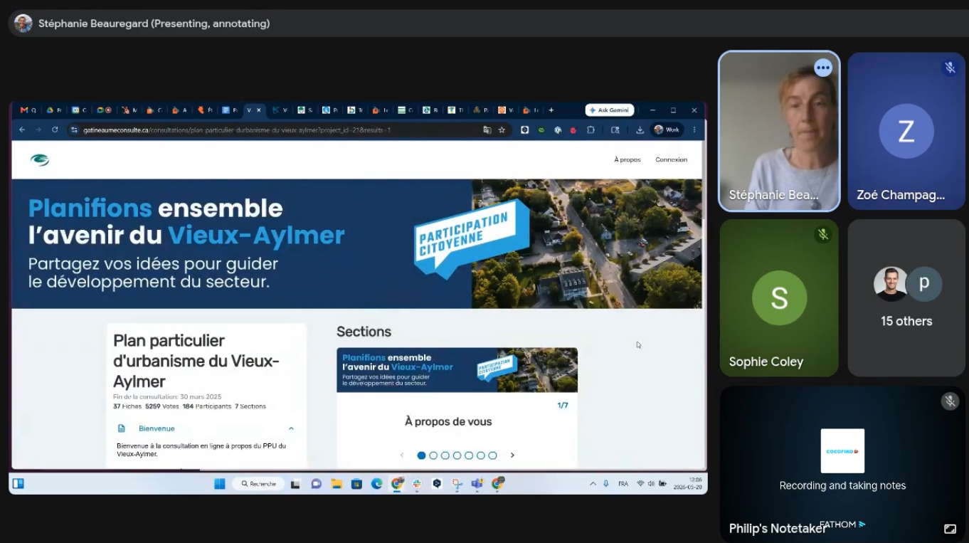The height and width of the screenshot is (543, 969).
Task: Collapse the Bienvenue section chevron
Action: (291, 428)
